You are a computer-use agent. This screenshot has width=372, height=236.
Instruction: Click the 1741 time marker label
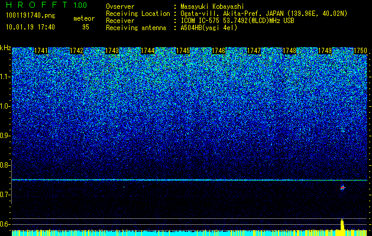(41, 51)
